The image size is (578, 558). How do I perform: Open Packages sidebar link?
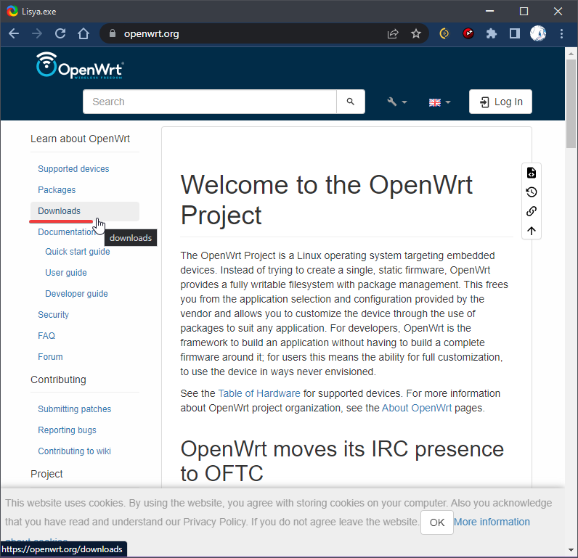tap(57, 189)
